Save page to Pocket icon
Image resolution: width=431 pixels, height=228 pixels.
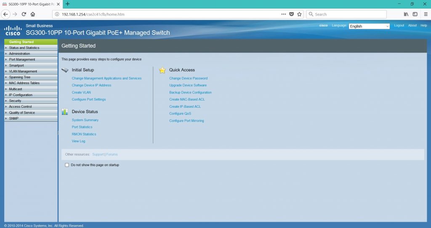click(x=291, y=14)
